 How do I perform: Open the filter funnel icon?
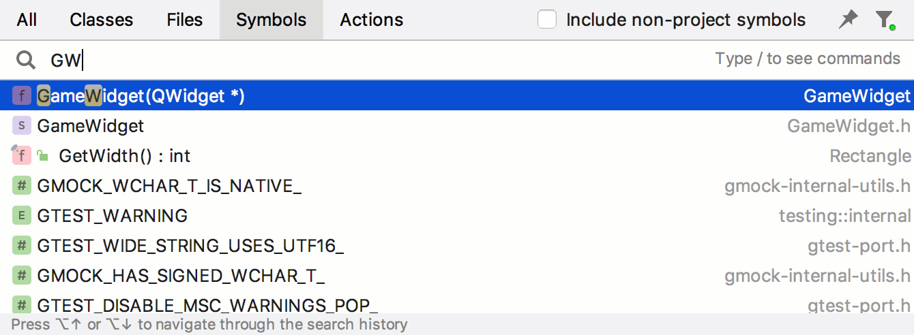coord(885,20)
